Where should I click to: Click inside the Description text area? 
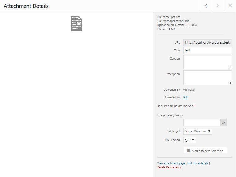[x=207, y=77]
